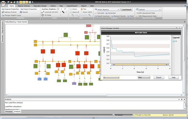This screenshot has height=119, width=188.
Task: Click the diagram horizontal scrollbar
Action: coord(57,95)
